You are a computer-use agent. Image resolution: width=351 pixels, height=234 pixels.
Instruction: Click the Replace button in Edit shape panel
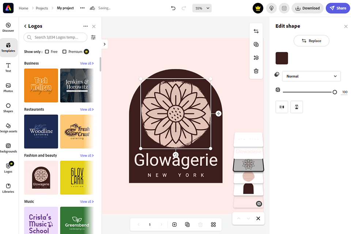pos(311,41)
